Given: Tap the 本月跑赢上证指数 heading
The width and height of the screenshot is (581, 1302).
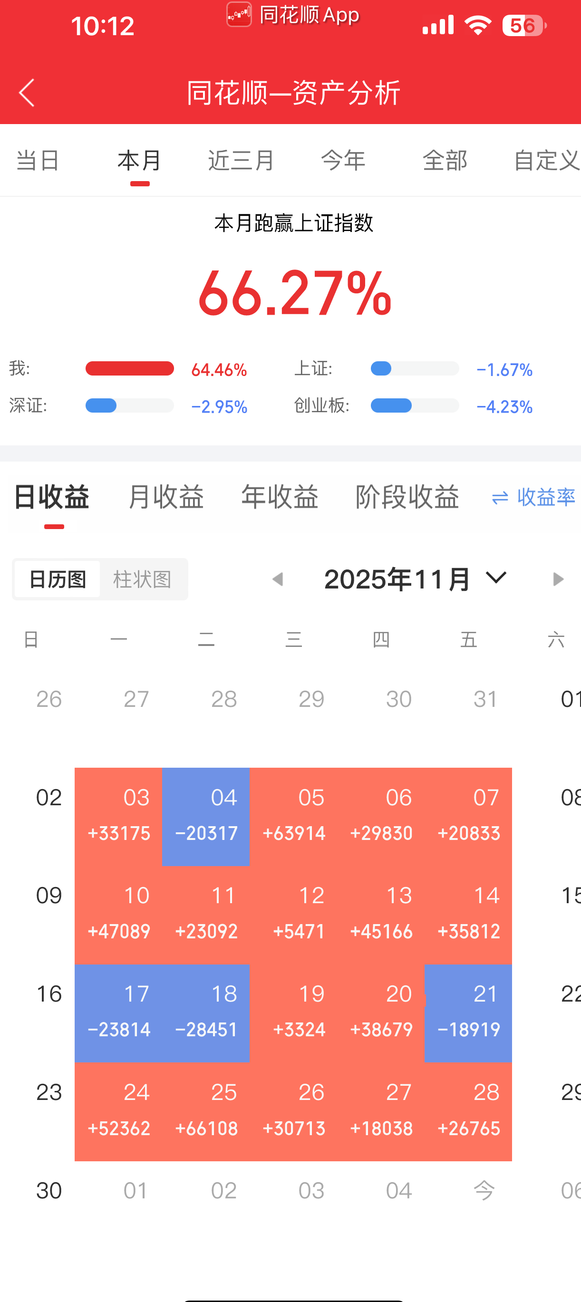Looking at the screenshot, I should (x=294, y=223).
